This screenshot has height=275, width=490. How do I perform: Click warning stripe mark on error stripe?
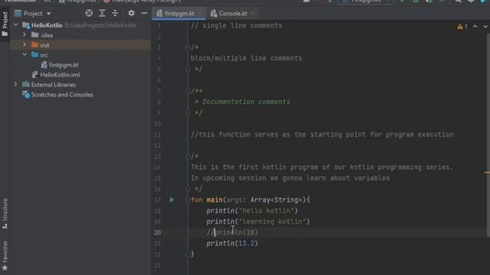[x=487, y=172]
